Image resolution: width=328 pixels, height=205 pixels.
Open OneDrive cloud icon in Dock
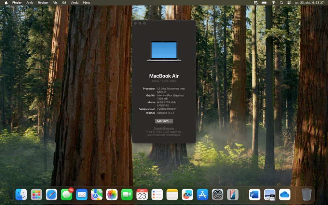tap(285, 194)
